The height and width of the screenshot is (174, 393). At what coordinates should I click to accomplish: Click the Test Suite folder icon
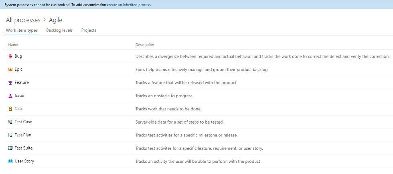(10, 148)
